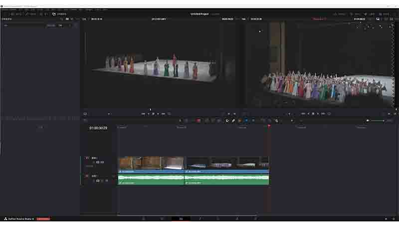Expand the source clip name dropdown
Image resolution: width=399 pixels, height=226 pixels.
[159, 19]
